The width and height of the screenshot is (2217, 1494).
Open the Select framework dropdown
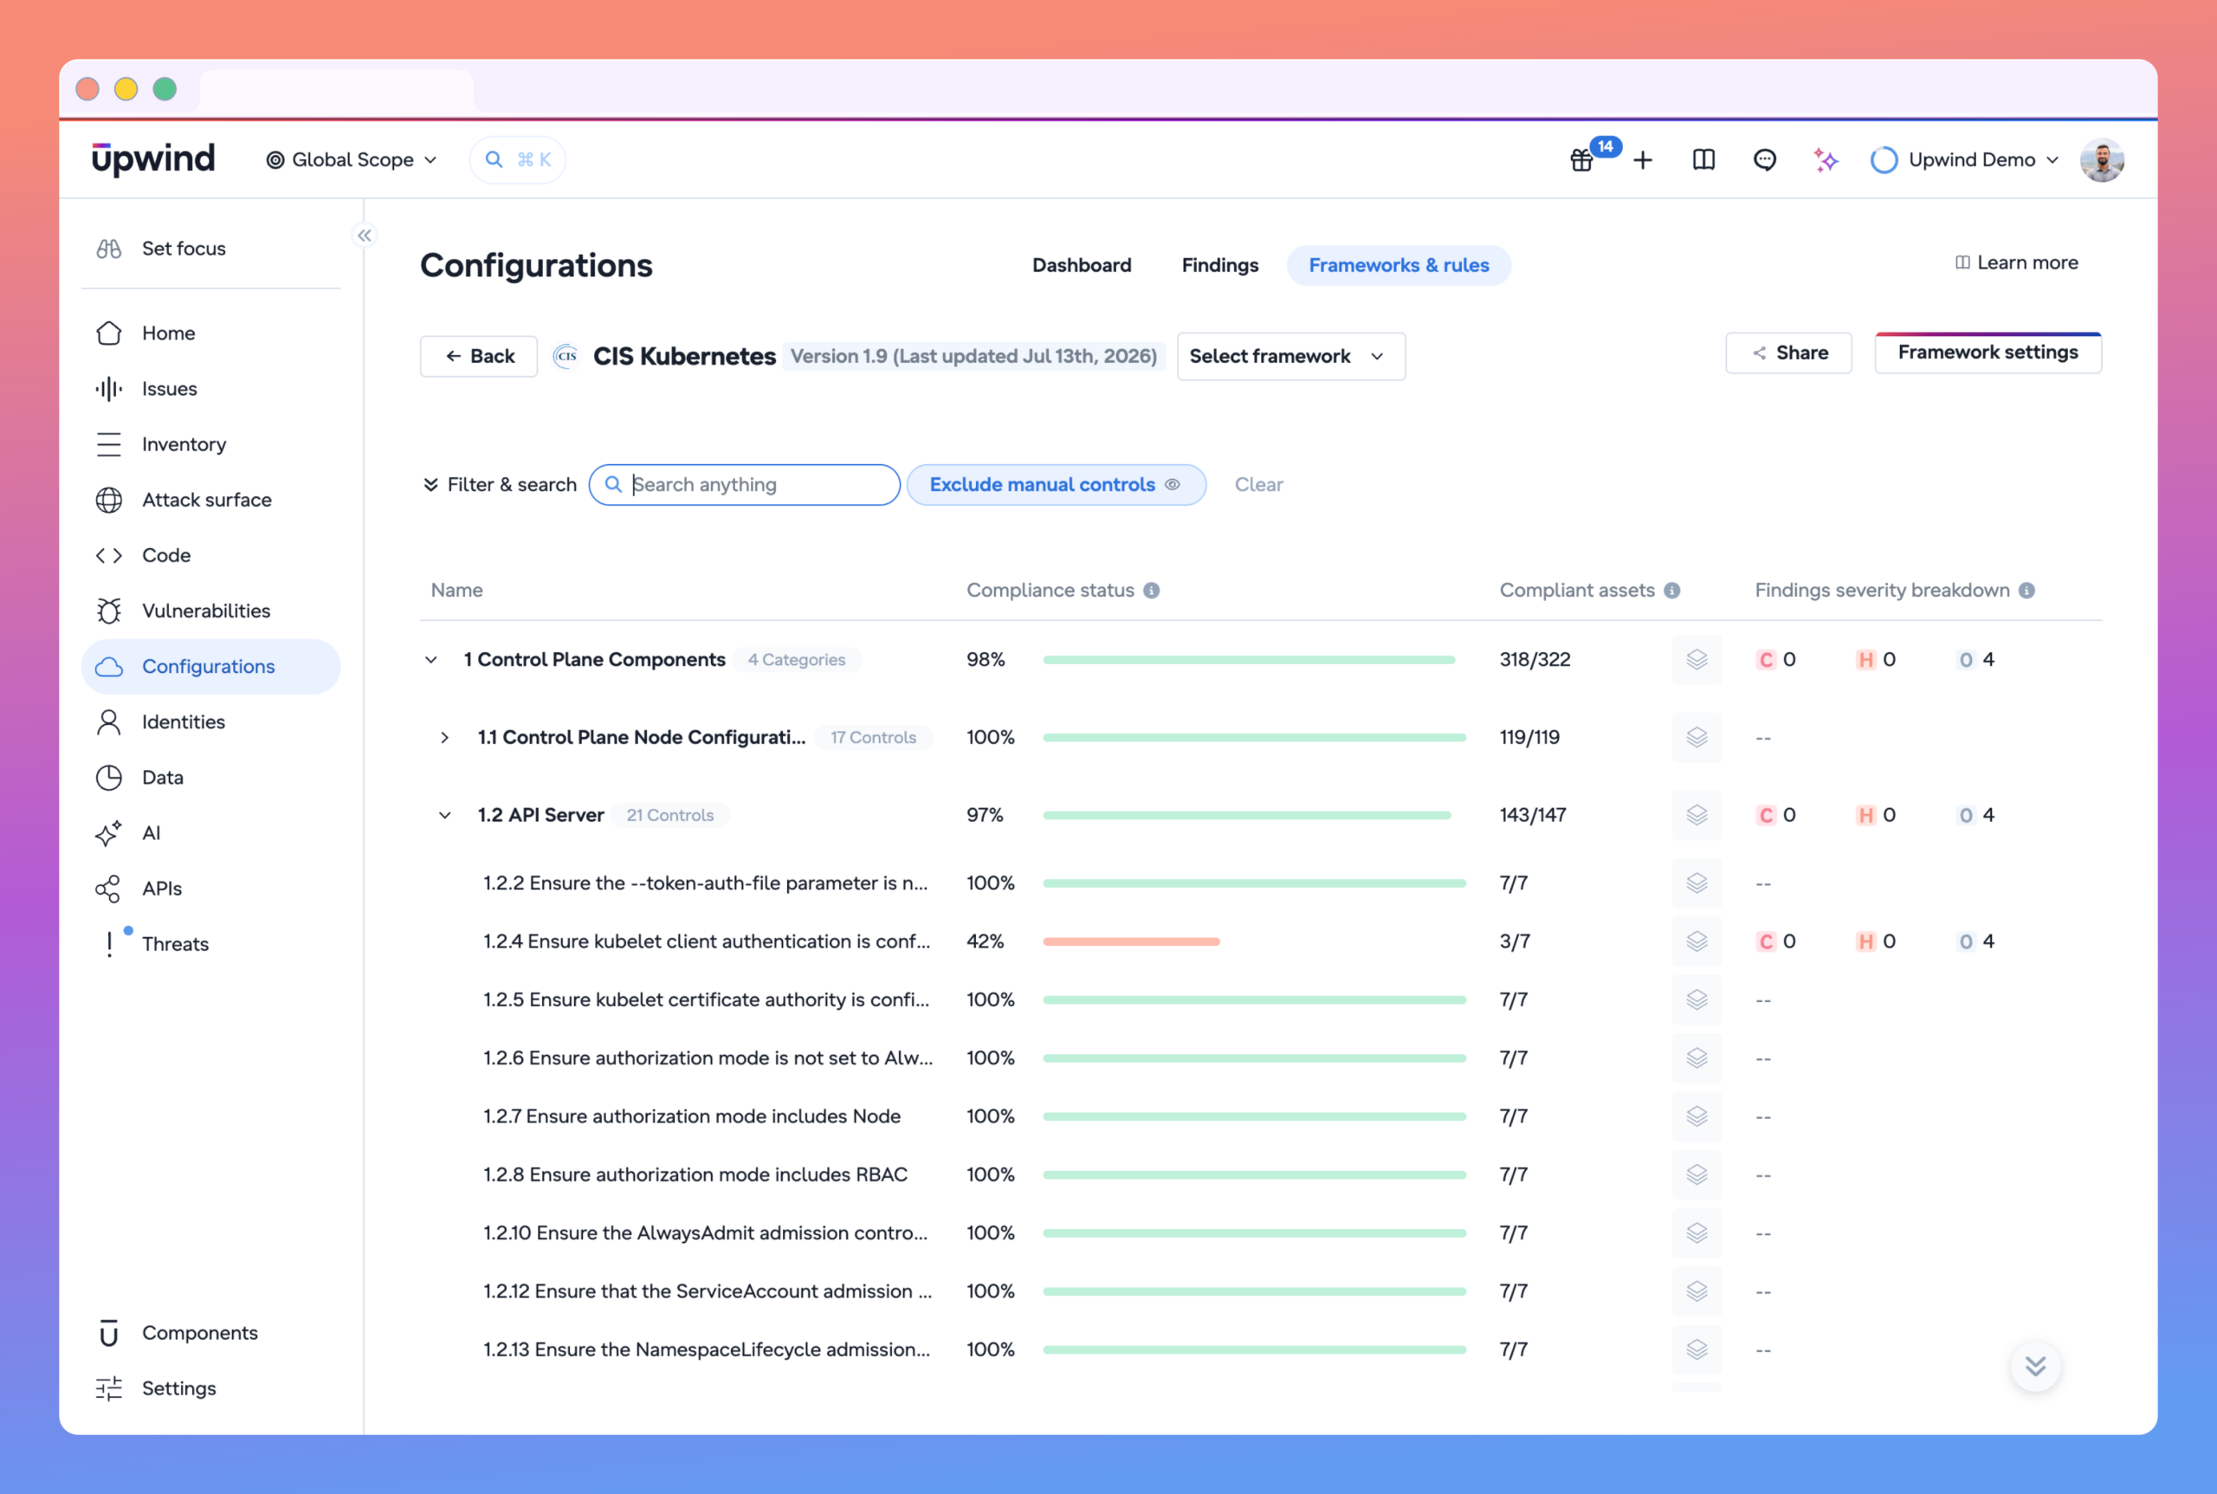tap(1291, 356)
